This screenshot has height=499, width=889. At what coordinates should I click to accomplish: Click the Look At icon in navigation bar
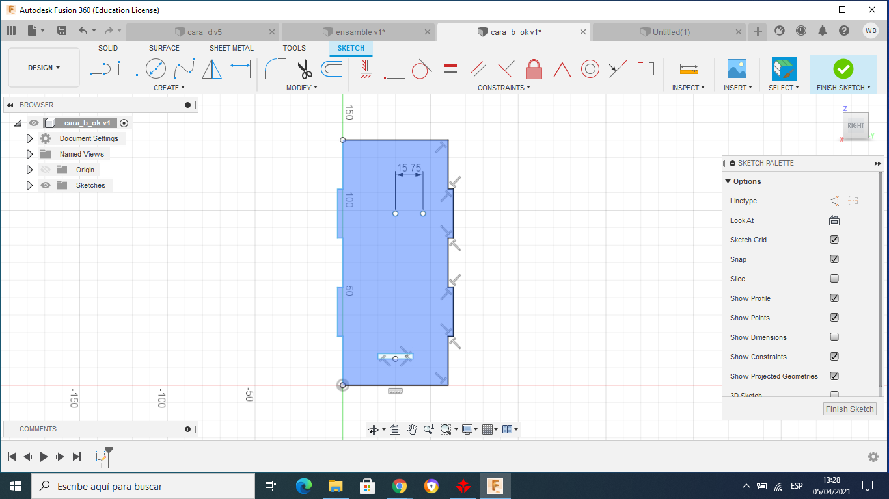tap(394, 429)
